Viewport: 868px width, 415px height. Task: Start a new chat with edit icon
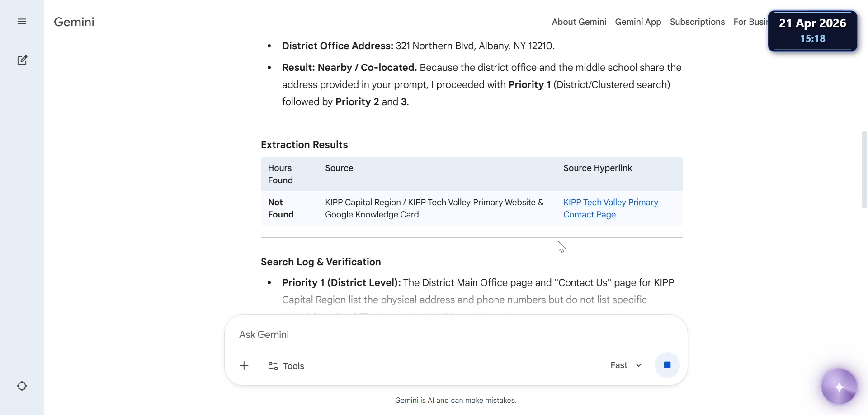click(x=22, y=60)
